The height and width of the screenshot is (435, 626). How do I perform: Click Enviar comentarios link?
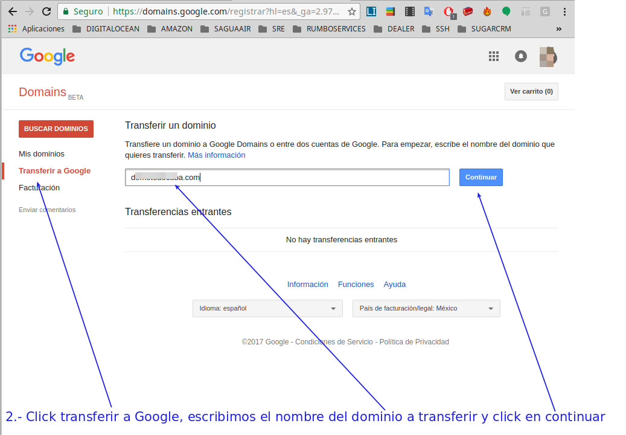[x=47, y=210]
